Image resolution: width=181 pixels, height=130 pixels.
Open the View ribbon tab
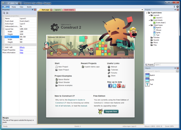pyautogui.click(x=21, y=7)
